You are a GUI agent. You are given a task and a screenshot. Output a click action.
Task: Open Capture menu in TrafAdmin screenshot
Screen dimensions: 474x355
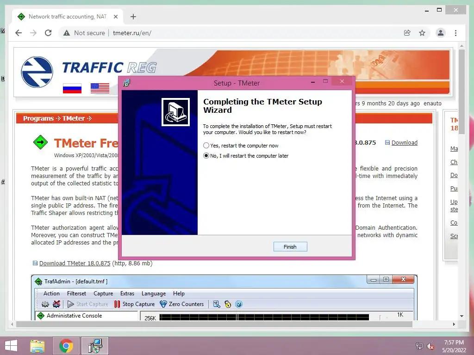(x=103, y=294)
